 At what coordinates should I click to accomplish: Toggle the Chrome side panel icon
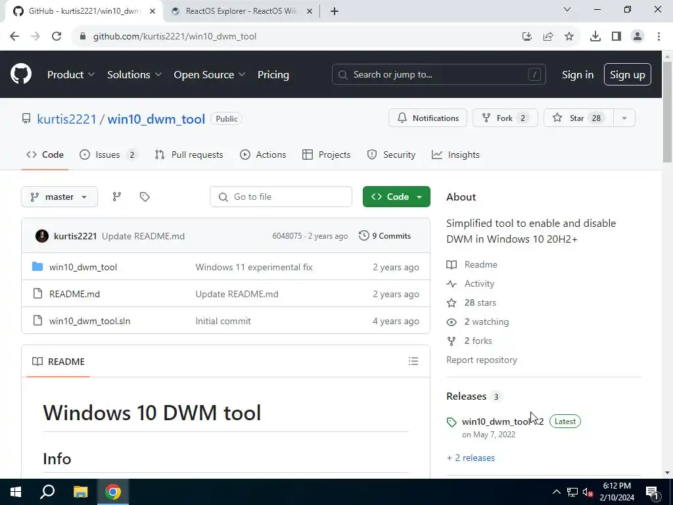tap(616, 37)
